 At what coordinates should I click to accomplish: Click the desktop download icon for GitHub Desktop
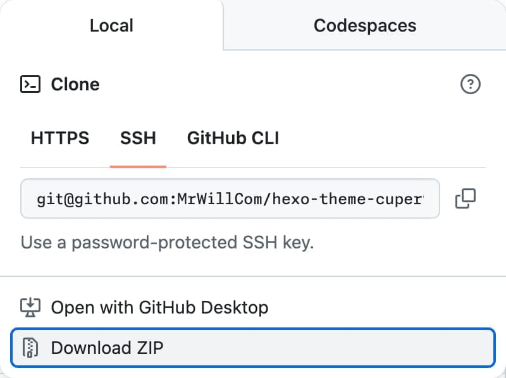30,307
